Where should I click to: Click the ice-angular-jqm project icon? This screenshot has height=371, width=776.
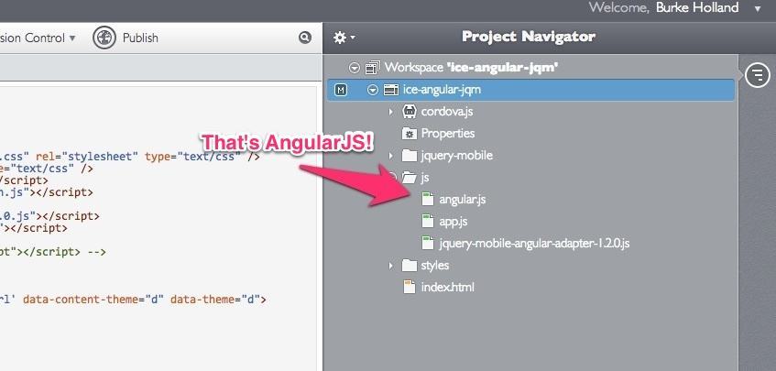391,90
